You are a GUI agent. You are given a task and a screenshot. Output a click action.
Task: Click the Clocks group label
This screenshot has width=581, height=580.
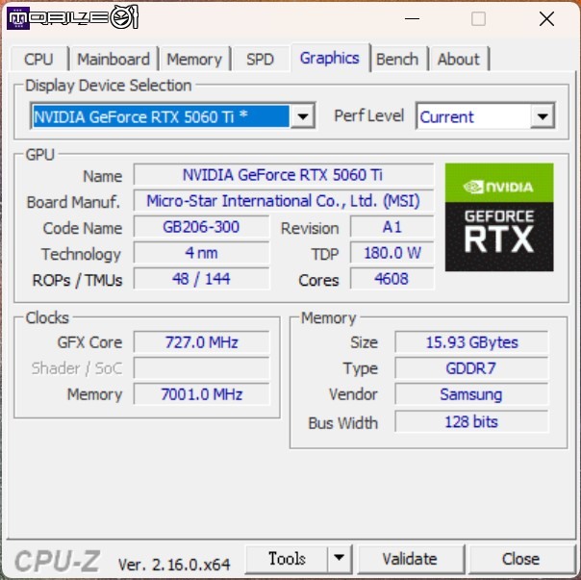click(47, 317)
